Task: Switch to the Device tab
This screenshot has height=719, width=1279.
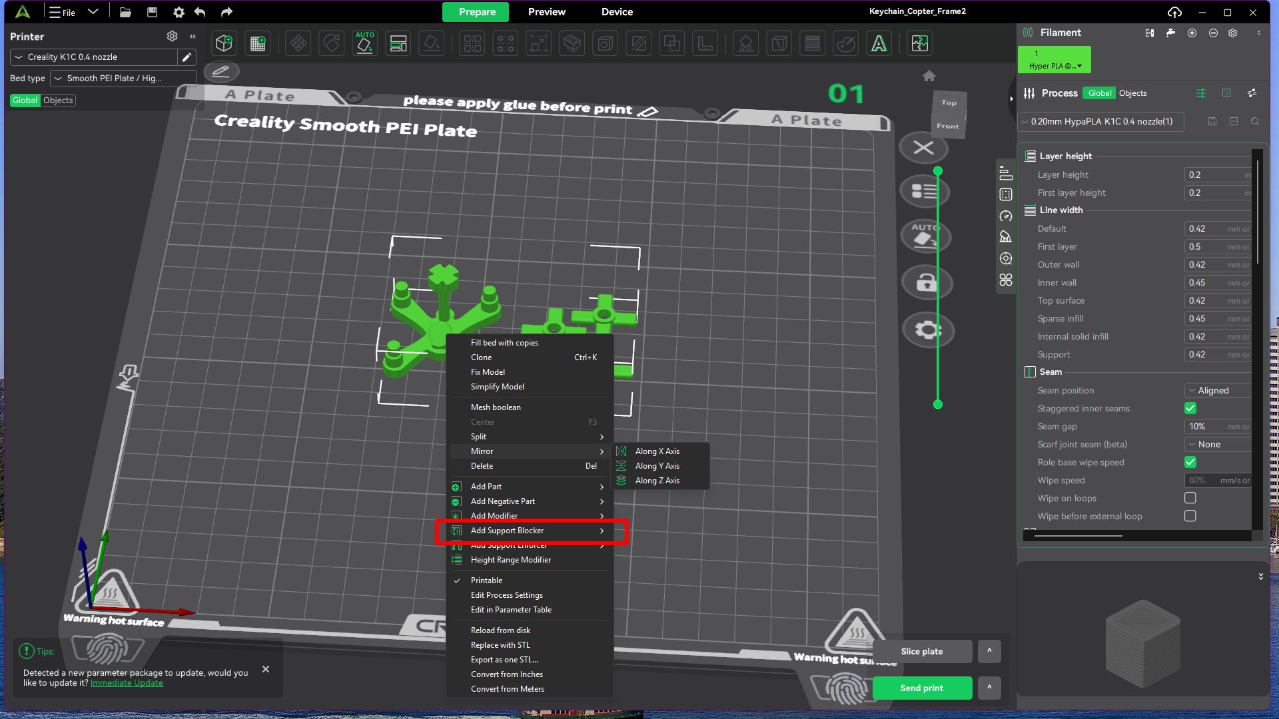Action: click(x=617, y=12)
